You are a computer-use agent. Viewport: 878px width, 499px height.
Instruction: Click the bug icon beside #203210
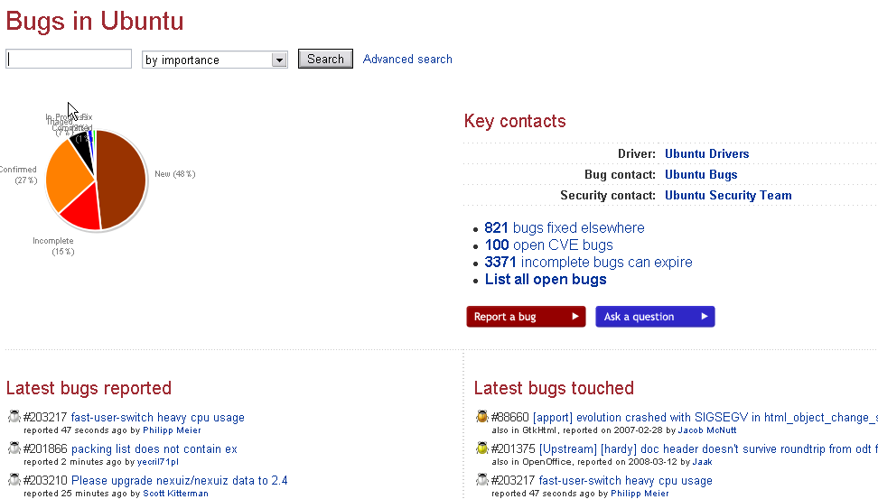point(14,480)
